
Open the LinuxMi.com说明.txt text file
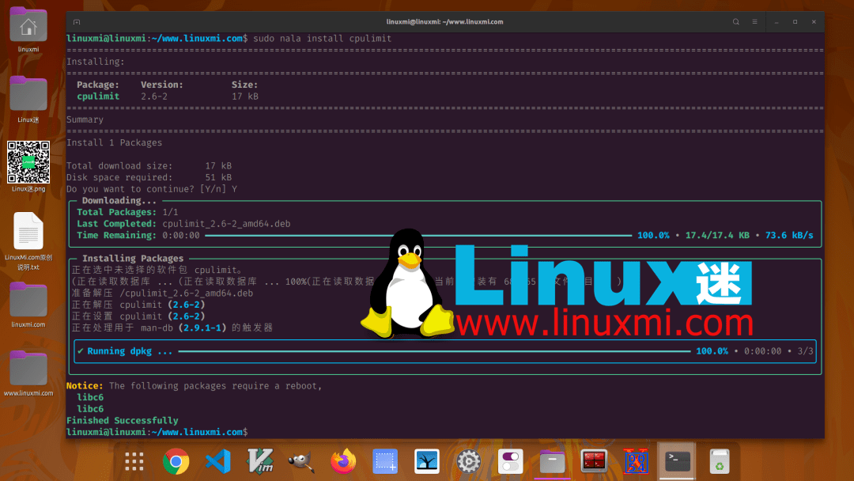pos(28,232)
